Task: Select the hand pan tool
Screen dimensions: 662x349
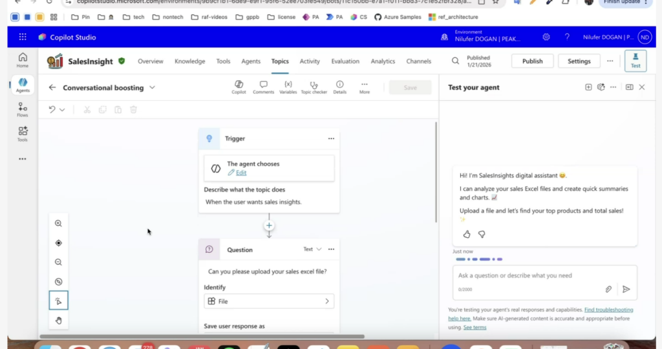Action: (58, 320)
